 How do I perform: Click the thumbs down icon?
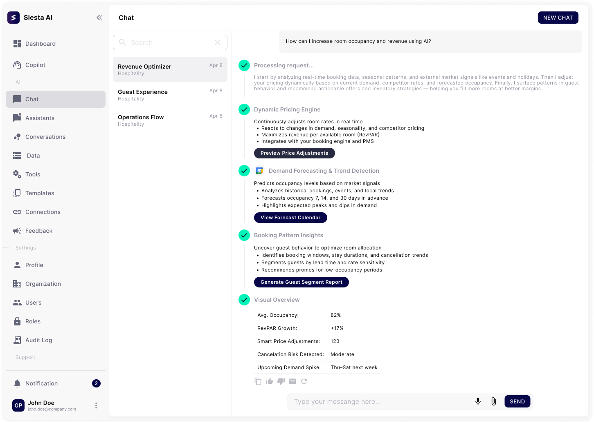coord(281,381)
